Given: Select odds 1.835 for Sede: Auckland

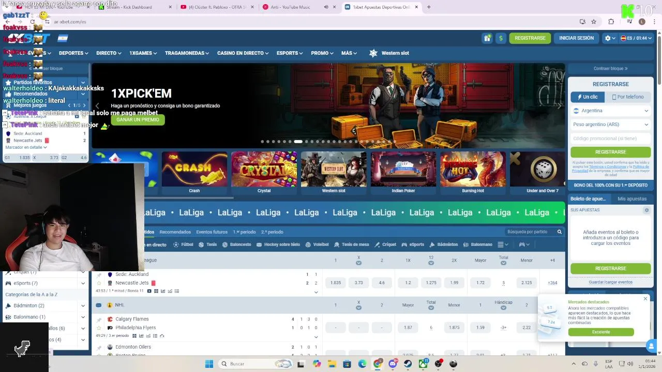Looking at the screenshot, I should [336, 283].
